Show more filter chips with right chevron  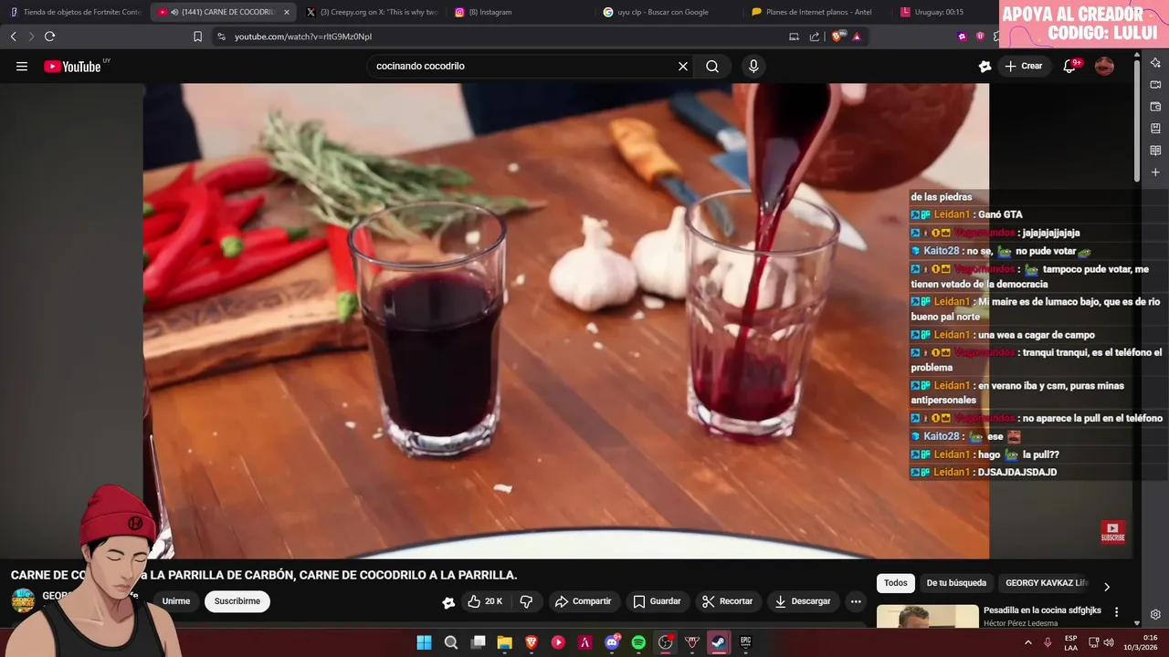(1107, 587)
